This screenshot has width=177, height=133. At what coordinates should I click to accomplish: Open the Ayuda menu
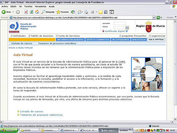click(x=52, y=6)
